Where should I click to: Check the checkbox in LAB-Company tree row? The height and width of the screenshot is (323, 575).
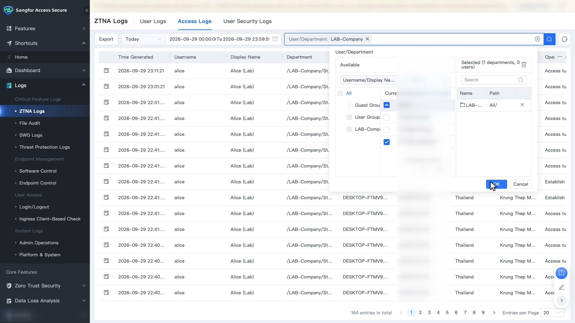click(x=387, y=130)
